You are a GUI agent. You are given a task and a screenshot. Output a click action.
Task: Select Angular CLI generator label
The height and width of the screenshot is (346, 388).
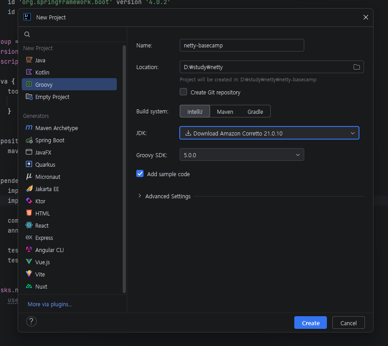[x=49, y=250]
